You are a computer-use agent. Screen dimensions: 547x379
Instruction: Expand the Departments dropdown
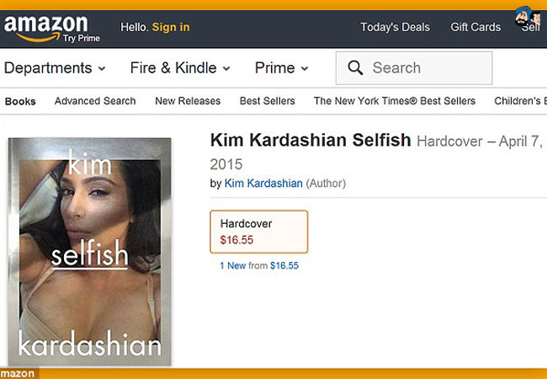(56, 68)
